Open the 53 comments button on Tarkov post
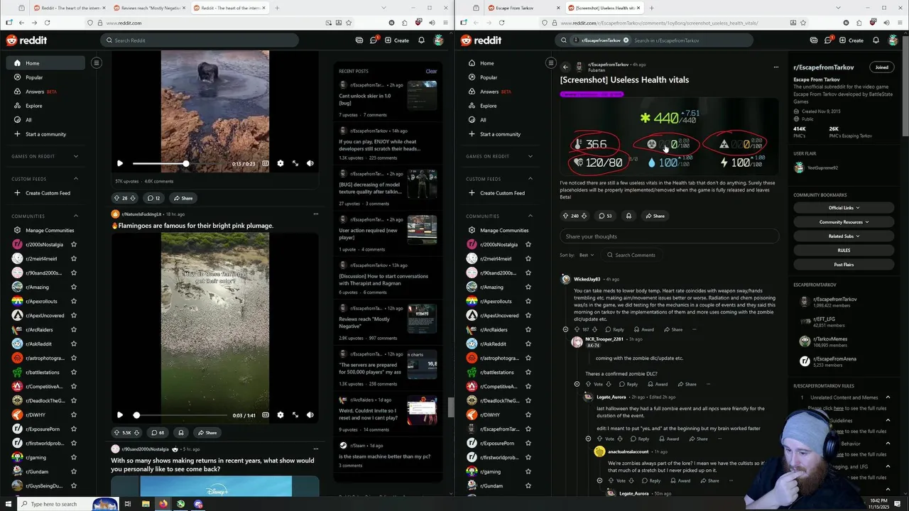This screenshot has height=511, width=909. point(605,216)
